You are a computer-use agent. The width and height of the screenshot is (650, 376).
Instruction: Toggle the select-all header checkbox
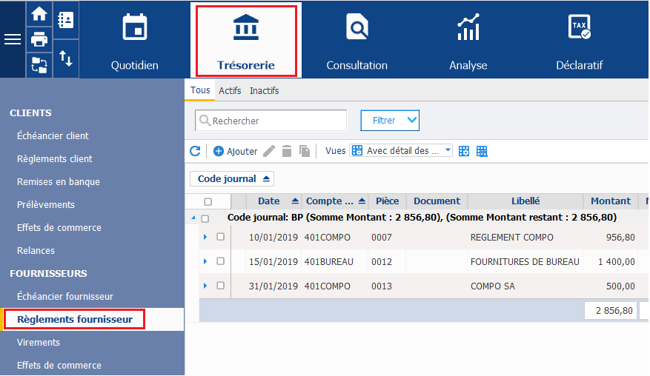pos(208,201)
